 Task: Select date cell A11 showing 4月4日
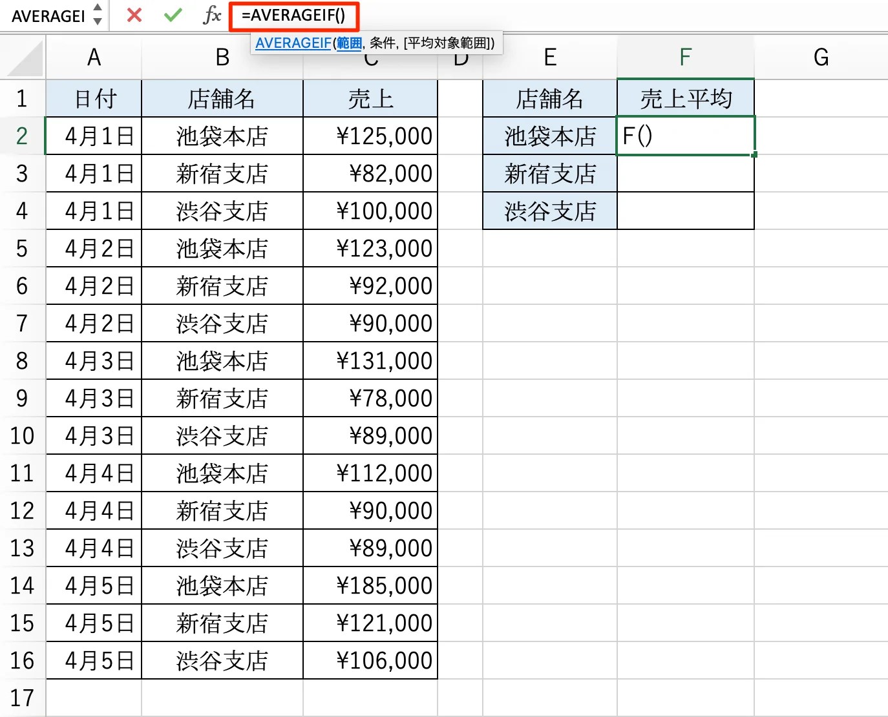tap(94, 473)
